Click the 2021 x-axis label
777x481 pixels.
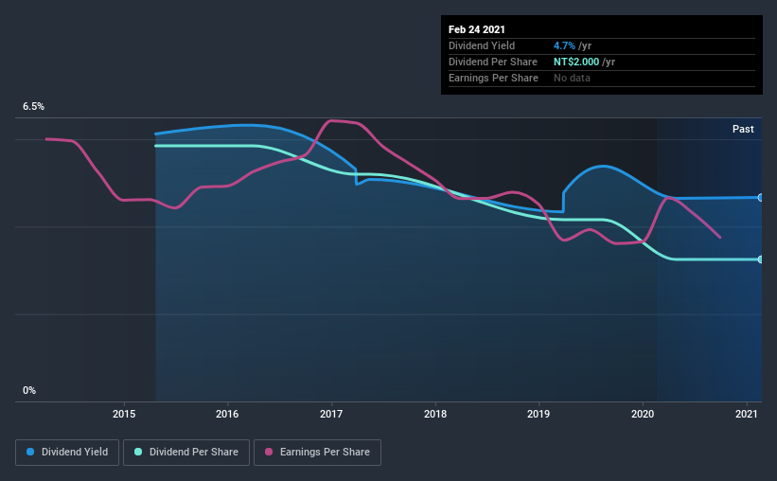coord(747,414)
